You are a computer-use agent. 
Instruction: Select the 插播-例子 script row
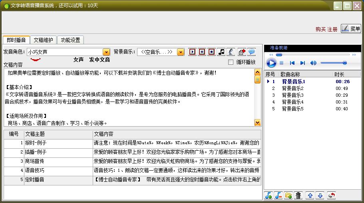132,152
